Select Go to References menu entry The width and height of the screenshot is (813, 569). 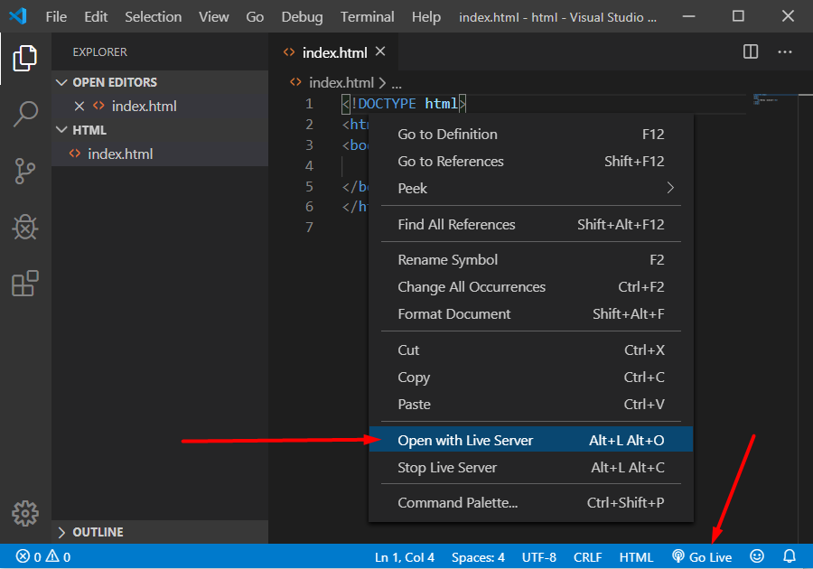pyautogui.click(x=531, y=161)
